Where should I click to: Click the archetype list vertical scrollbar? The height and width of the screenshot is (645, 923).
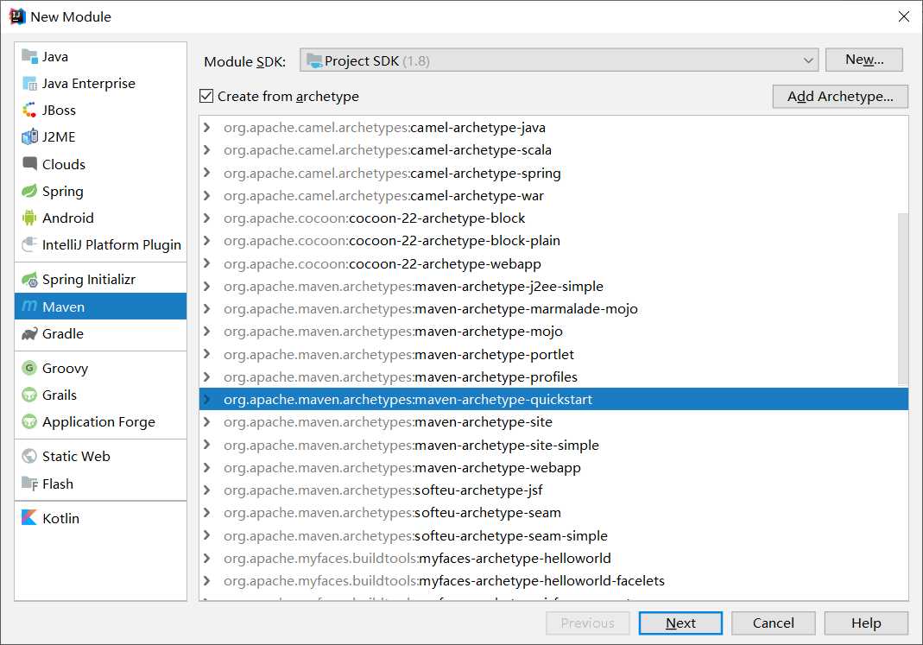point(902,299)
